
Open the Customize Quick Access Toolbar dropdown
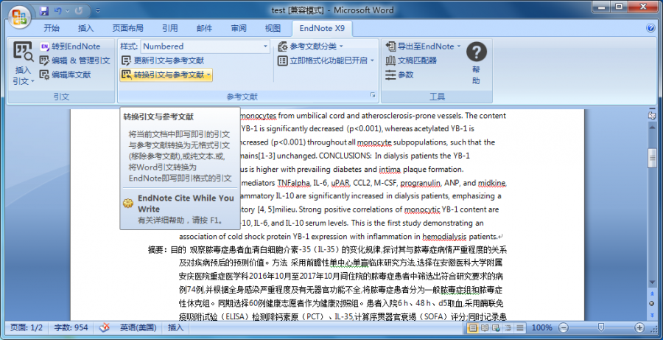[x=98, y=10]
